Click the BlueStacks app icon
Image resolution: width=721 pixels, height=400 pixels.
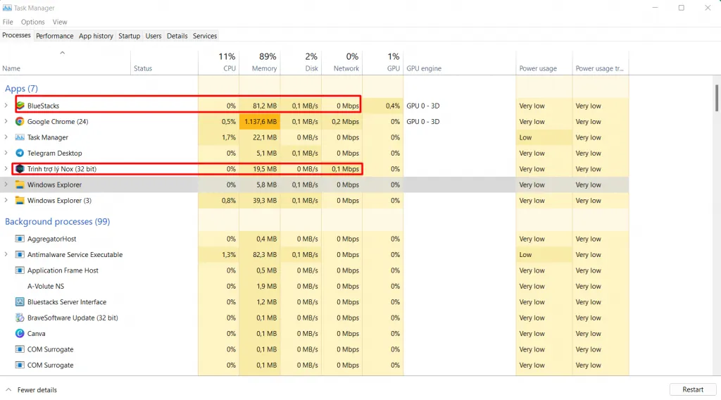[x=20, y=106]
